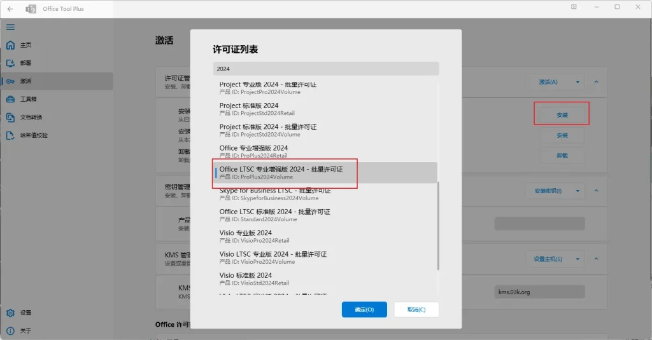The height and width of the screenshot is (340, 652).
Task: Select Visio 标准版 2024 license
Action: tap(326, 278)
